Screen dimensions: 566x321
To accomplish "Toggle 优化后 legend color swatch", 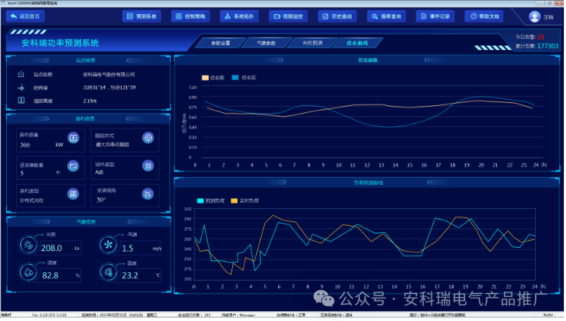I will coord(235,78).
